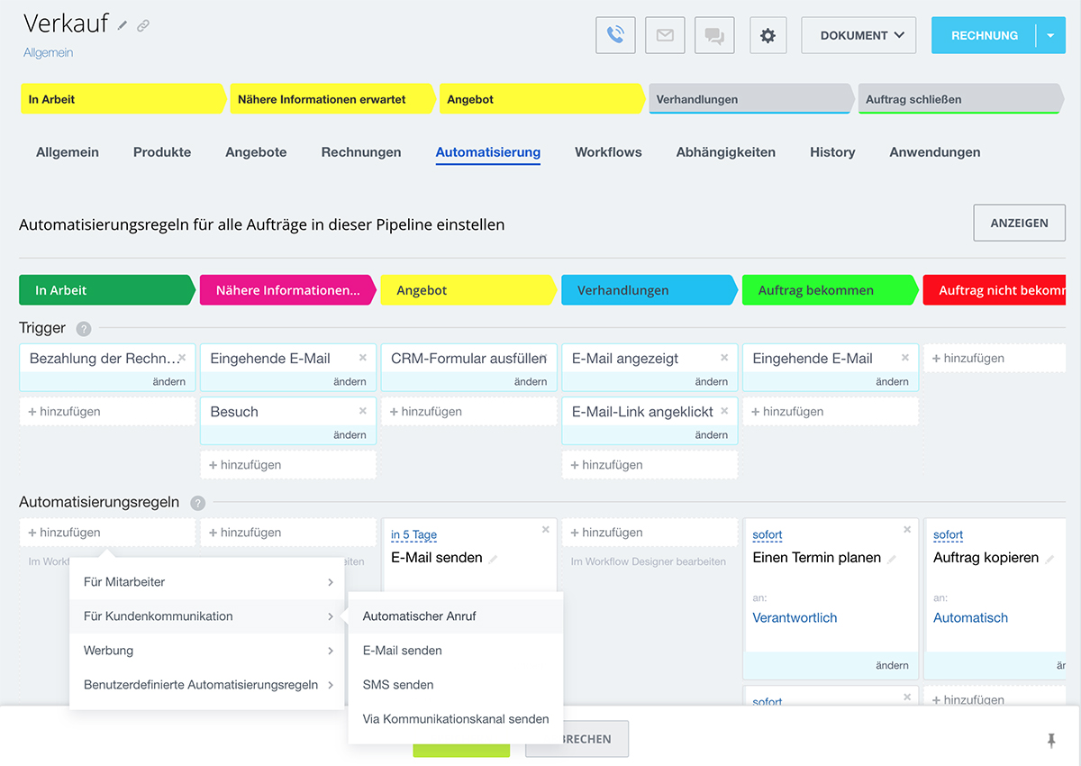
Task: Click the blue Verhandlungen stage header
Action: tap(650, 290)
